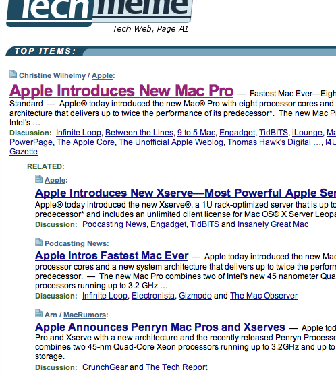336x376 pixels.
Task: Click the document icon beside Arn / MacRumors
Action: (x=38, y=313)
